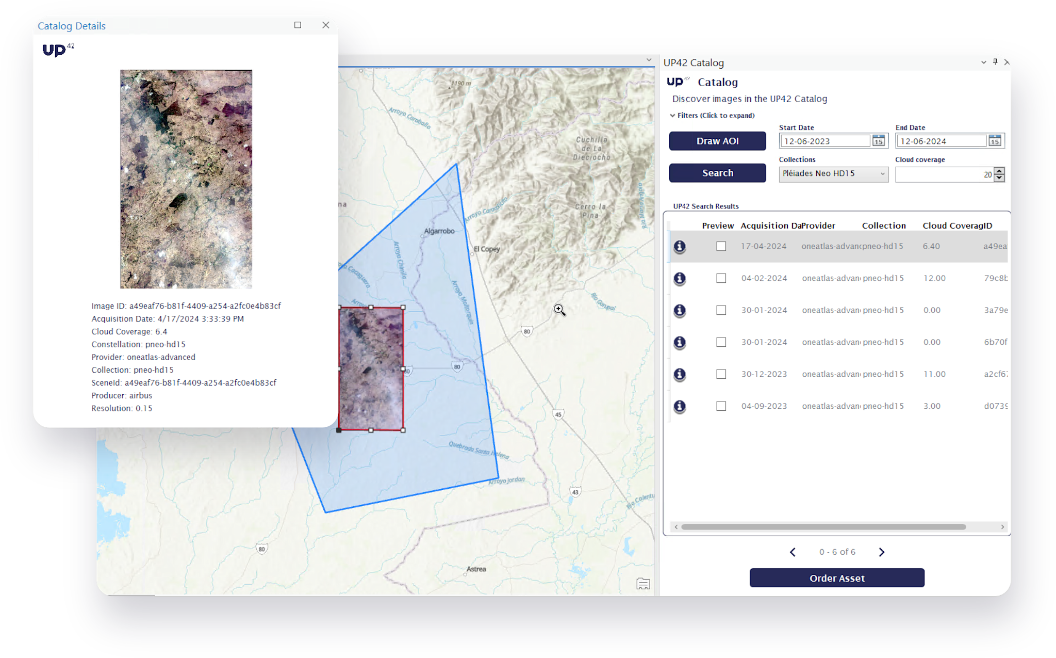This screenshot has height=658, width=1056.
Task: Open the Start Date calendar picker
Action: point(879,141)
